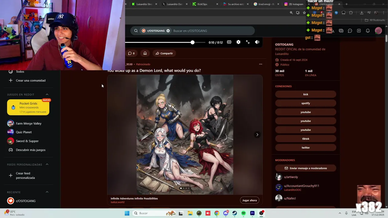
Task: Open the isekai.world link
Action: 117,202
